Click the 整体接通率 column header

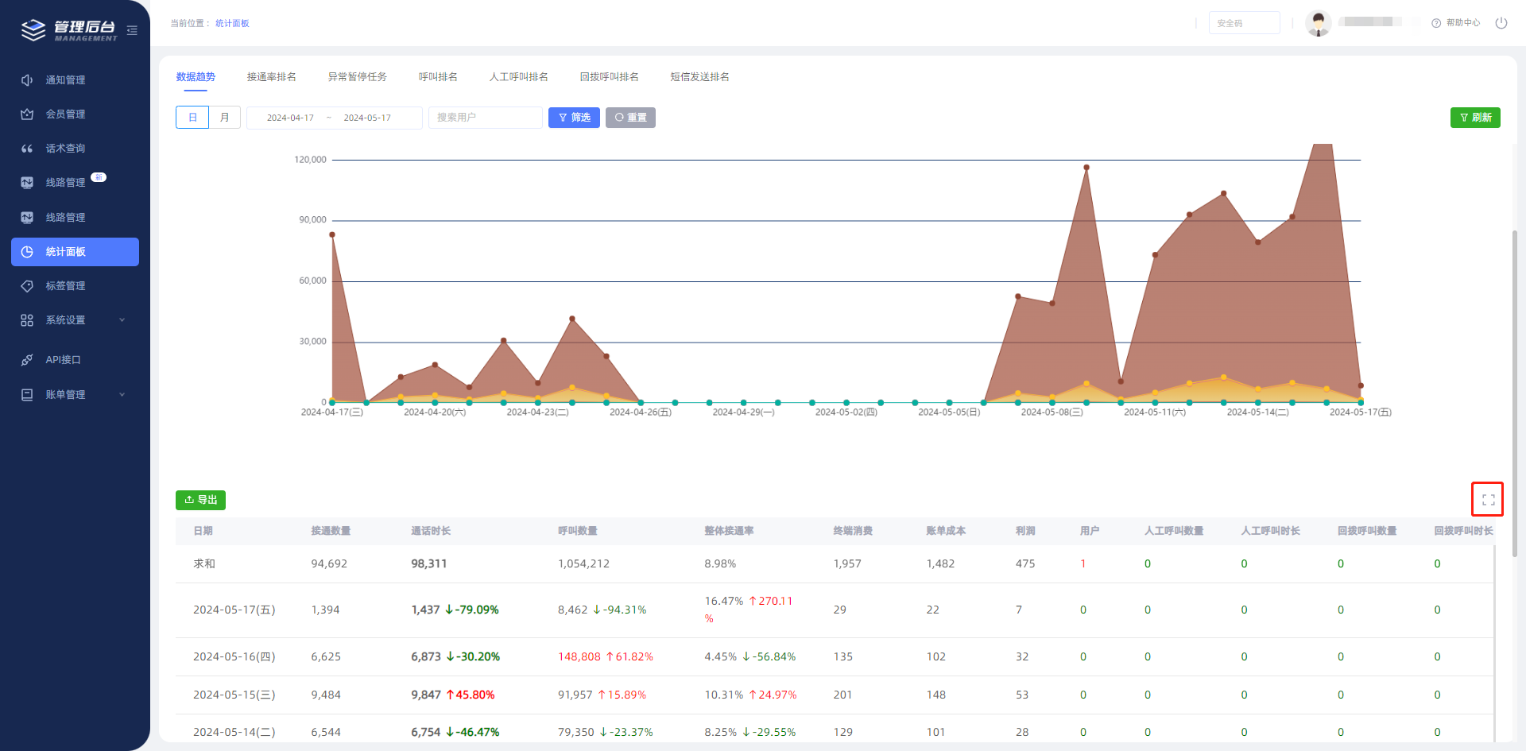(729, 531)
